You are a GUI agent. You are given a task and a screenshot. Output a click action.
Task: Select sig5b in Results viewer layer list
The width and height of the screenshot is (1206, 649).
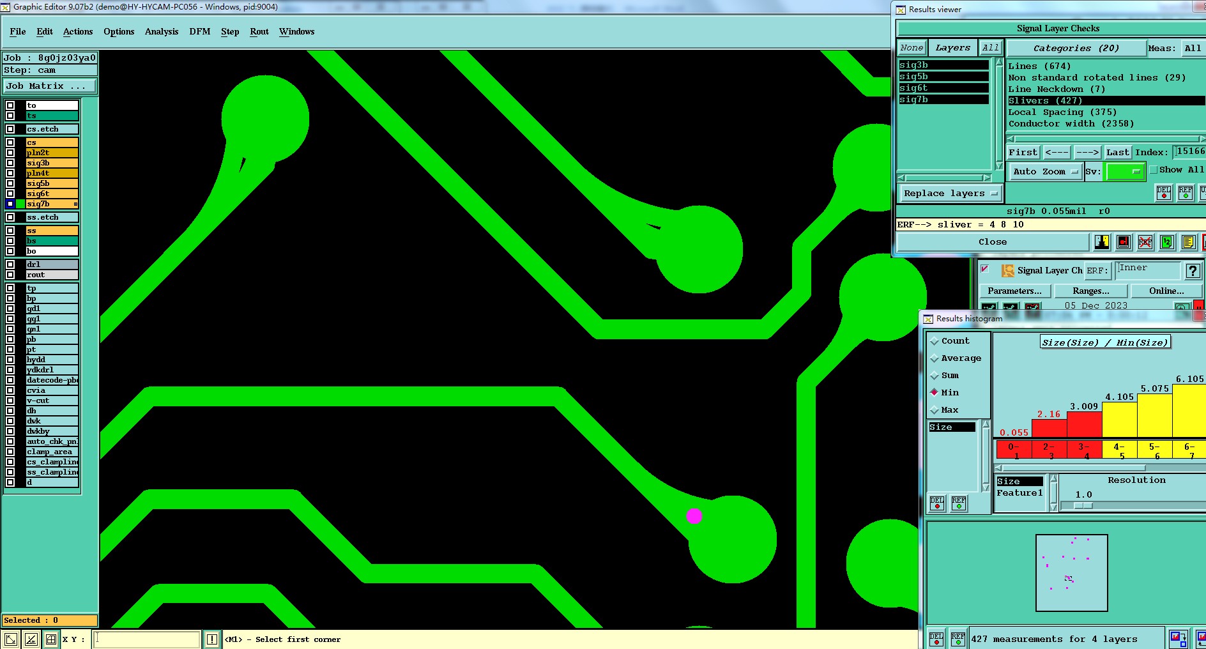(943, 77)
